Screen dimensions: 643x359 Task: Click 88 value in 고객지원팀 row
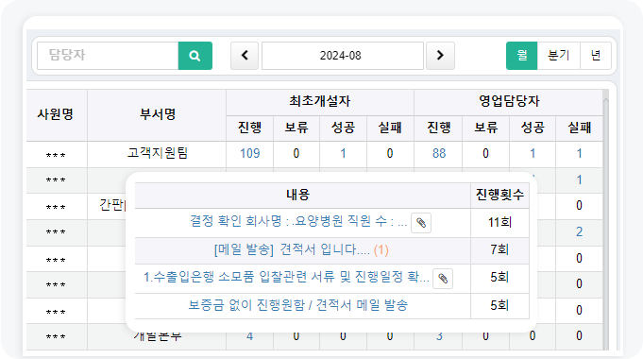439,153
